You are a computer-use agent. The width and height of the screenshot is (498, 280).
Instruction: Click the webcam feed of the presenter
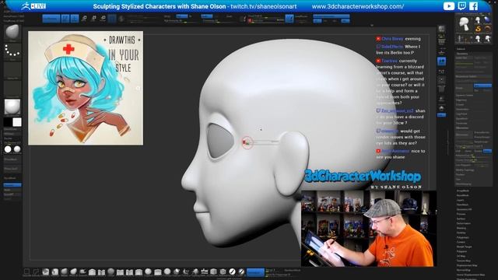(x=369, y=229)
